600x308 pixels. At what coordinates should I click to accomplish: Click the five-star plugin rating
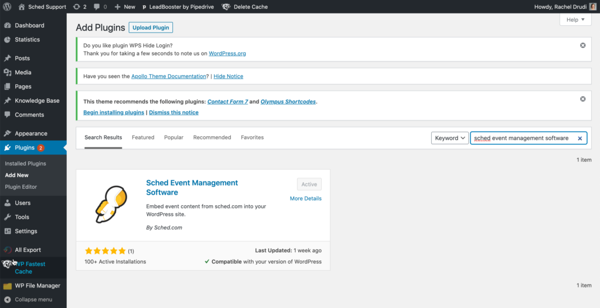point(105,251)
